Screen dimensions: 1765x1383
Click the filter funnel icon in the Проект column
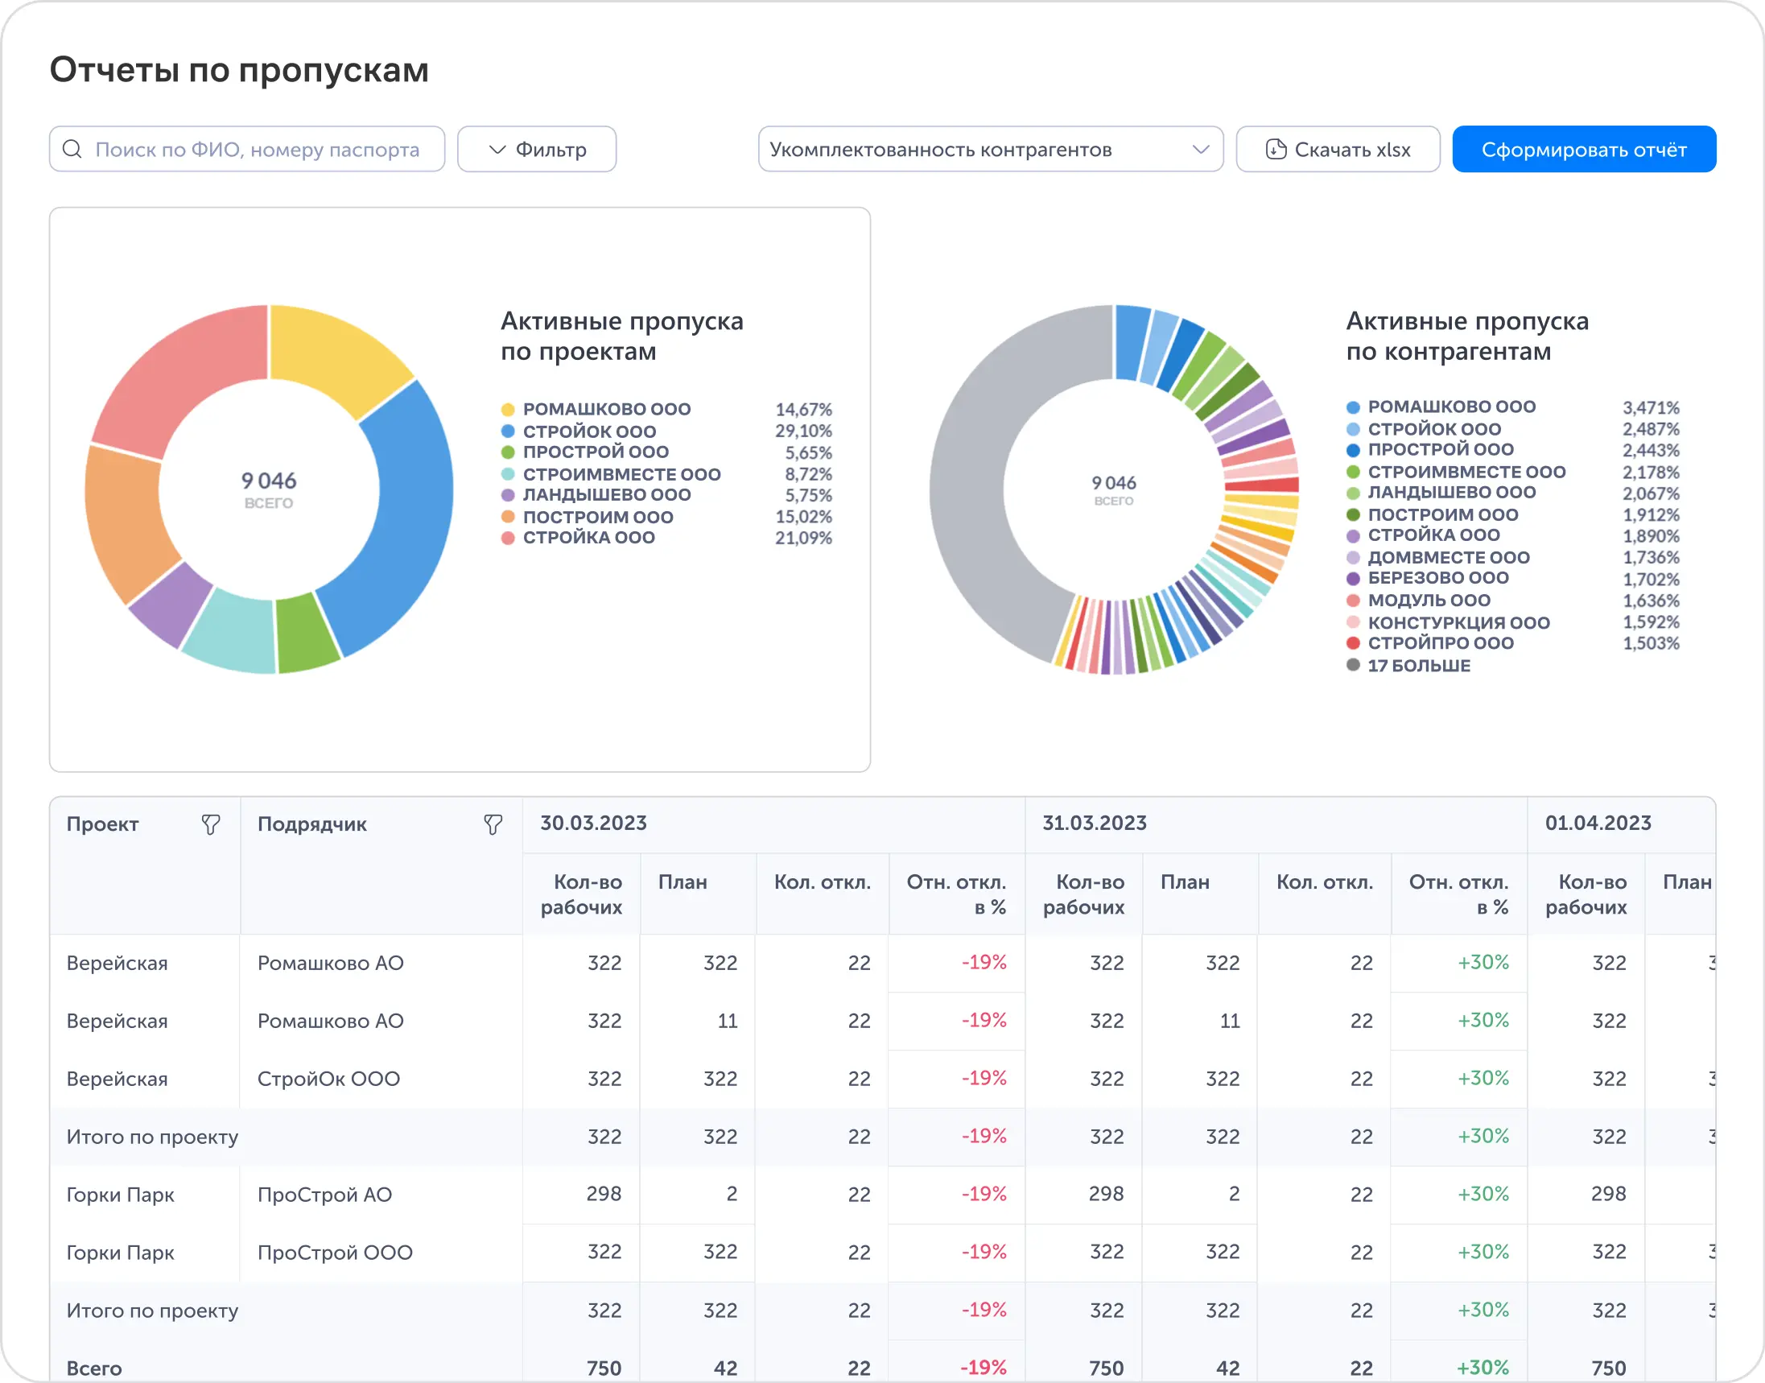(x=211, y=824)
